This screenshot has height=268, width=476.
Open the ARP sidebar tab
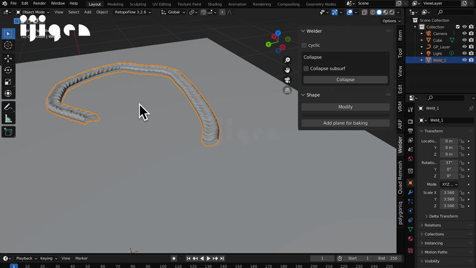tap(400, 124)
